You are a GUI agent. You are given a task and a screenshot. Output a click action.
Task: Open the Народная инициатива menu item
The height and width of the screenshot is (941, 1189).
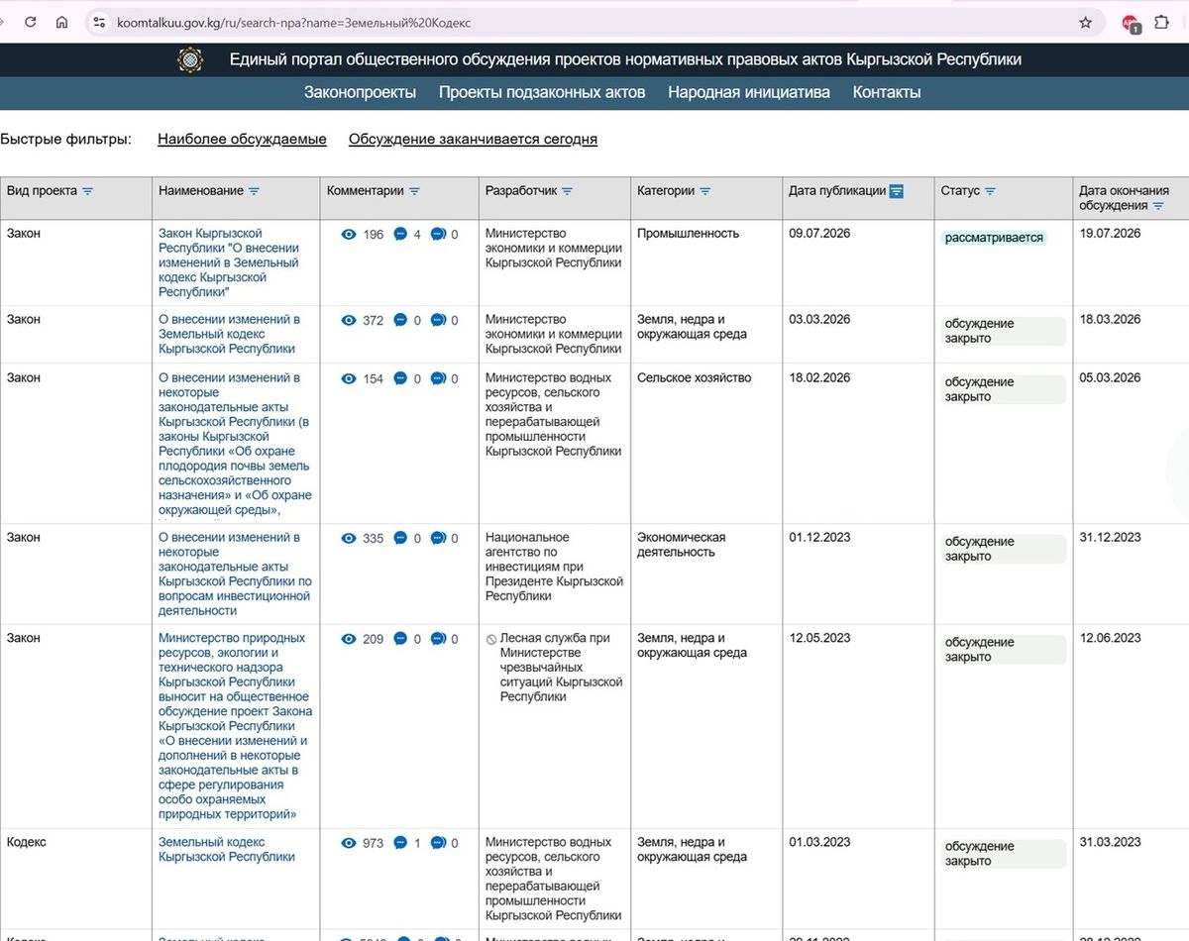749,92
